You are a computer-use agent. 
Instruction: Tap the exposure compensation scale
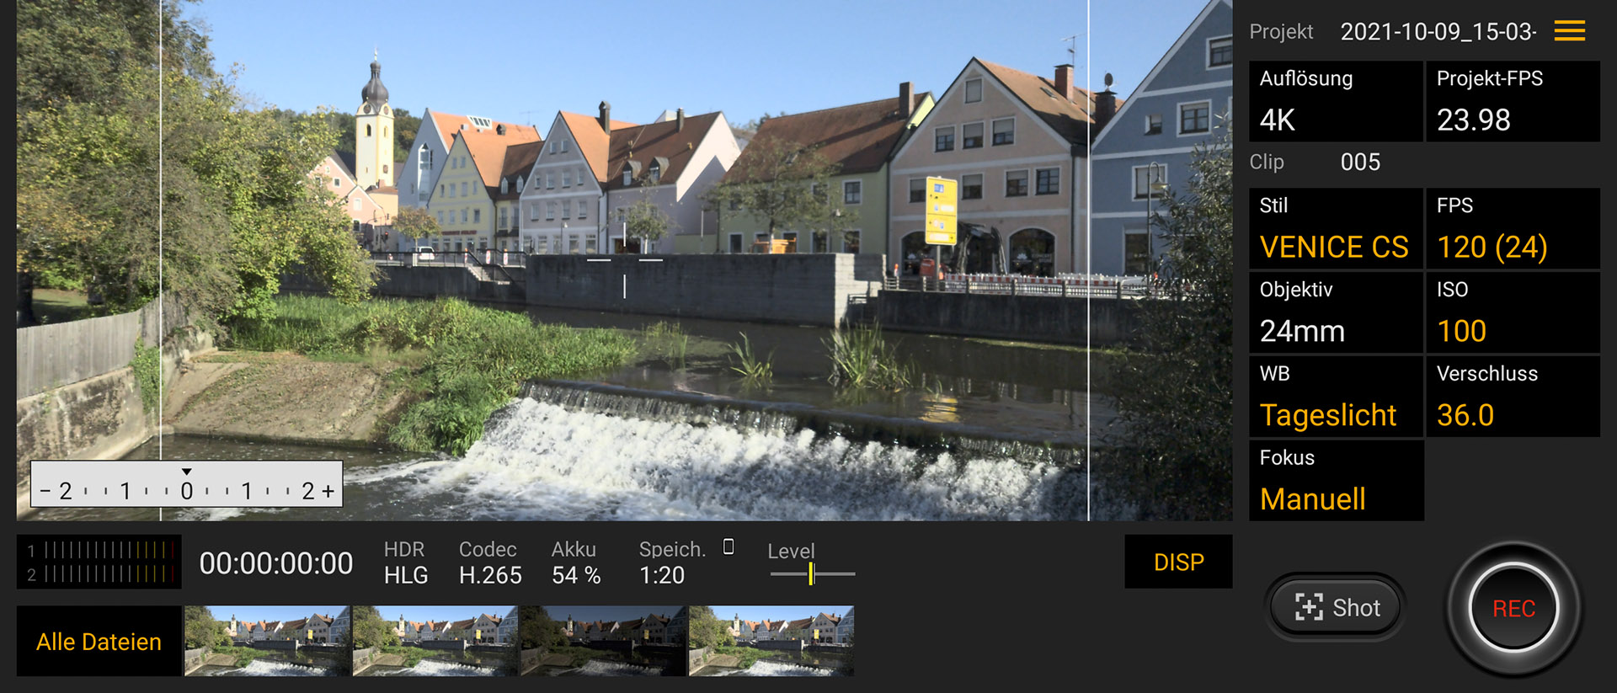(x=187, y=484)
